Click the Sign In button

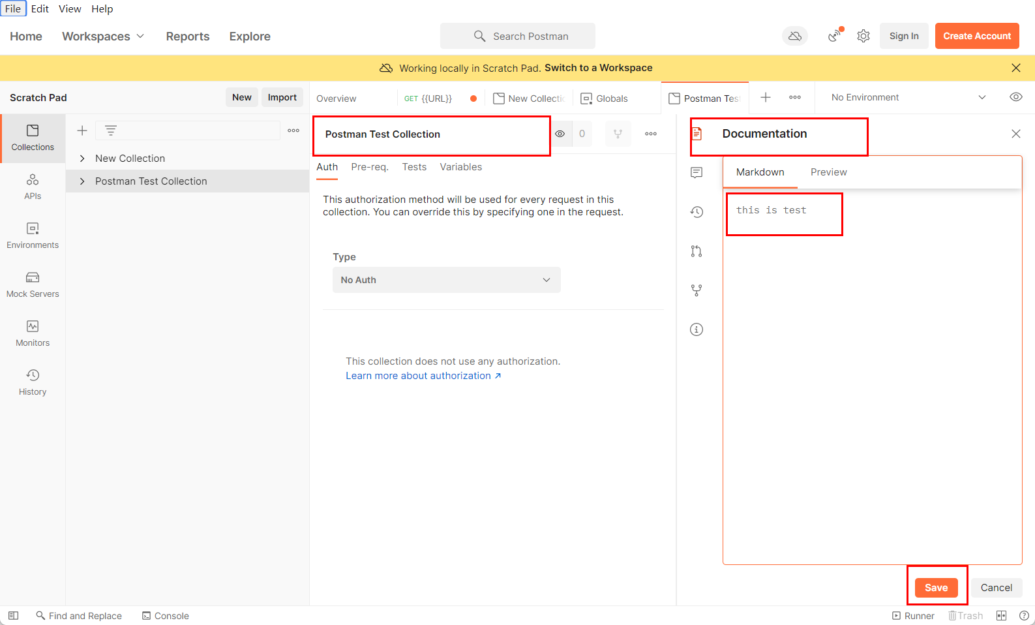[904, 36]
